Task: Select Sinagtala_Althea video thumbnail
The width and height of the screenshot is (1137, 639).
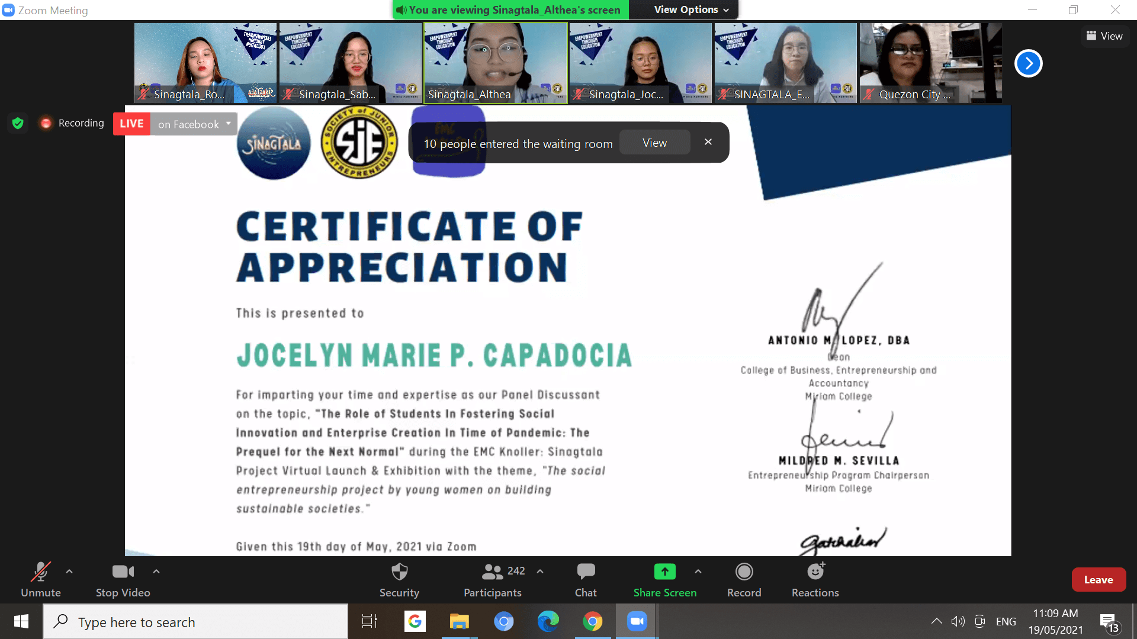Action: point(496,63)
